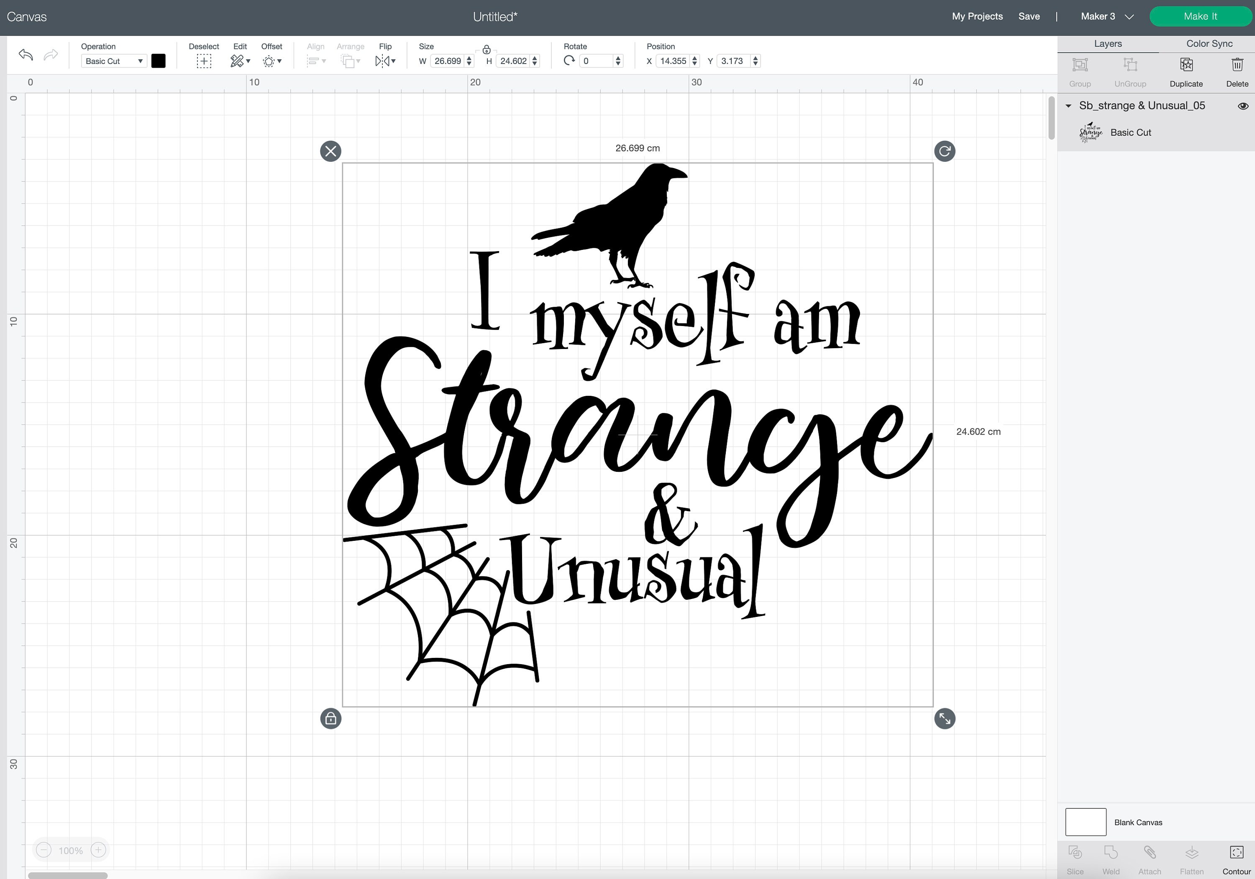Toggle the lock on the selection bounding box
1255x879 pixels.
coord(330,719)
